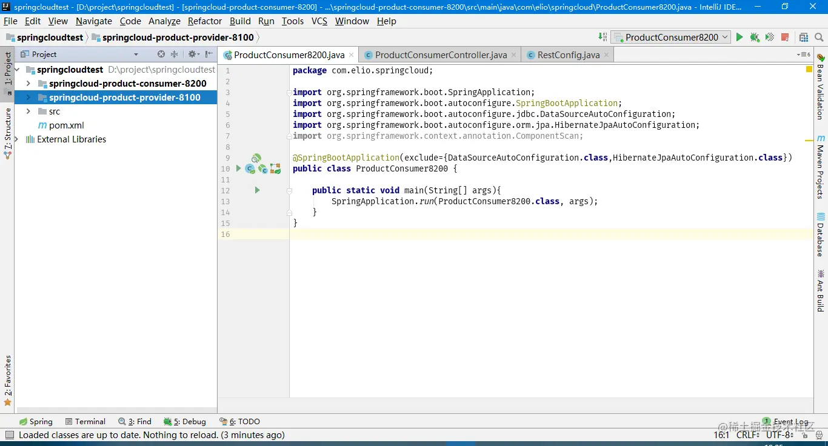Click on empty line 16 in the editor
The image size is (828, 446).
(550, 235)
